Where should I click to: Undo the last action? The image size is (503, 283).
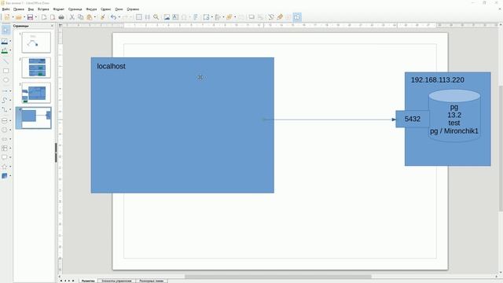(x=113, y=17)
